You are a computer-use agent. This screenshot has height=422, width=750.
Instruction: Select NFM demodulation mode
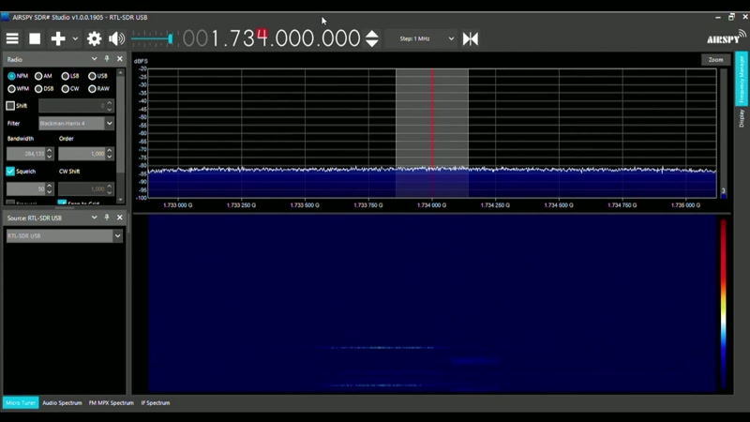[18, 76]
